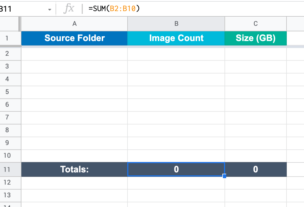Click the formula bar SUM formula

[x=114, y=9]
